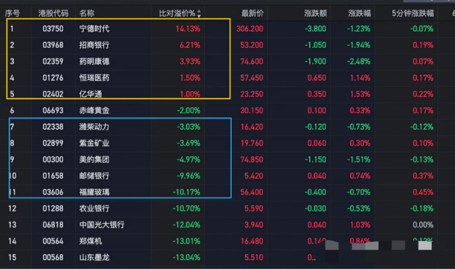This screenshot has width=455, height=269.
Task: Select the 招商银行 stock name
Action: tap(94, 45)
